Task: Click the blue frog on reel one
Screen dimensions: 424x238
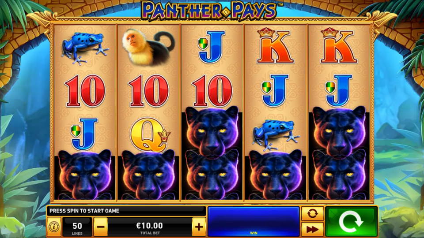Action: click(x=85, y=47)
